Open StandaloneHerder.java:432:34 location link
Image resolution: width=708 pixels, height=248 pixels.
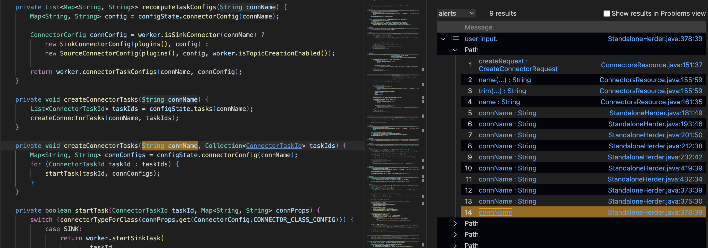655,179
